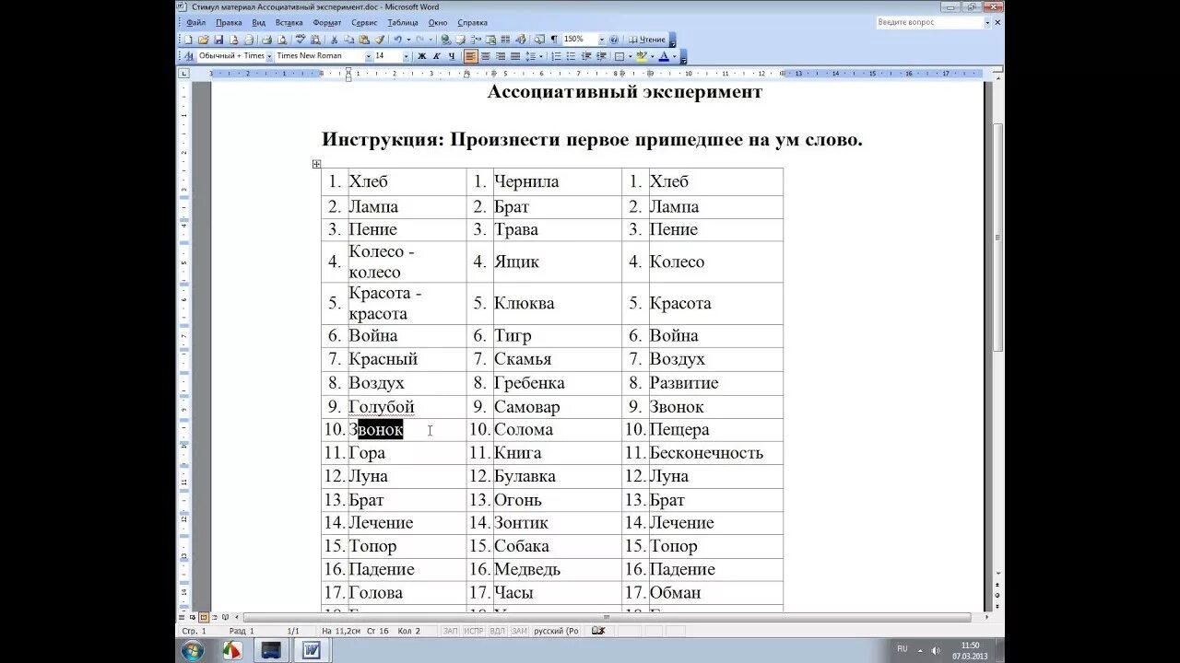This screenshot has height=663, width=1180.
Task: Click the word 'Бесконечность' in the table
Action: (x=706, y=453)
